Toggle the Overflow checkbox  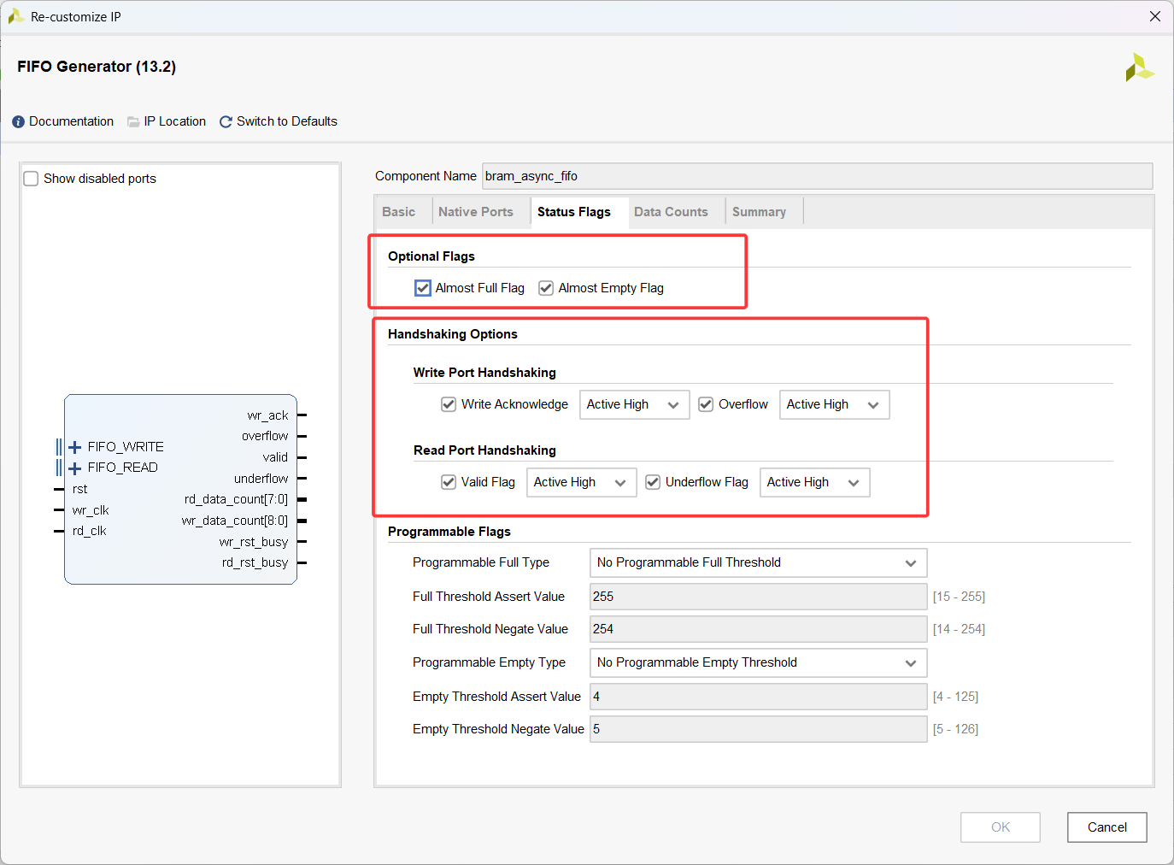(x=706, y=404)
